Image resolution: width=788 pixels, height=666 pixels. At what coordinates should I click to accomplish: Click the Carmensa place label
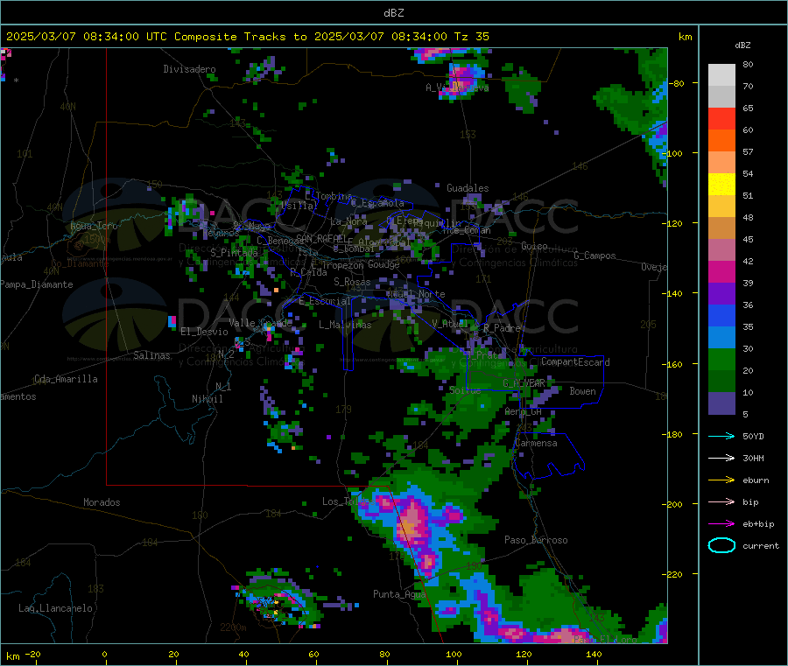coord(536,443)
